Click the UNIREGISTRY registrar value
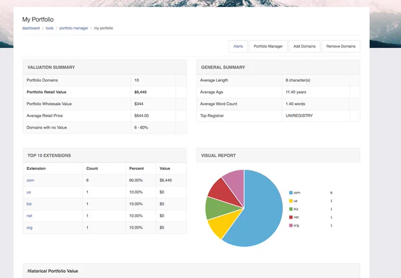401x278 pixels. pyautogui.click(x=299, y=116)
